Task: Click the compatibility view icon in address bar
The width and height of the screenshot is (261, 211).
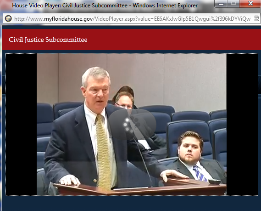Action: click(x=256, y=18)
